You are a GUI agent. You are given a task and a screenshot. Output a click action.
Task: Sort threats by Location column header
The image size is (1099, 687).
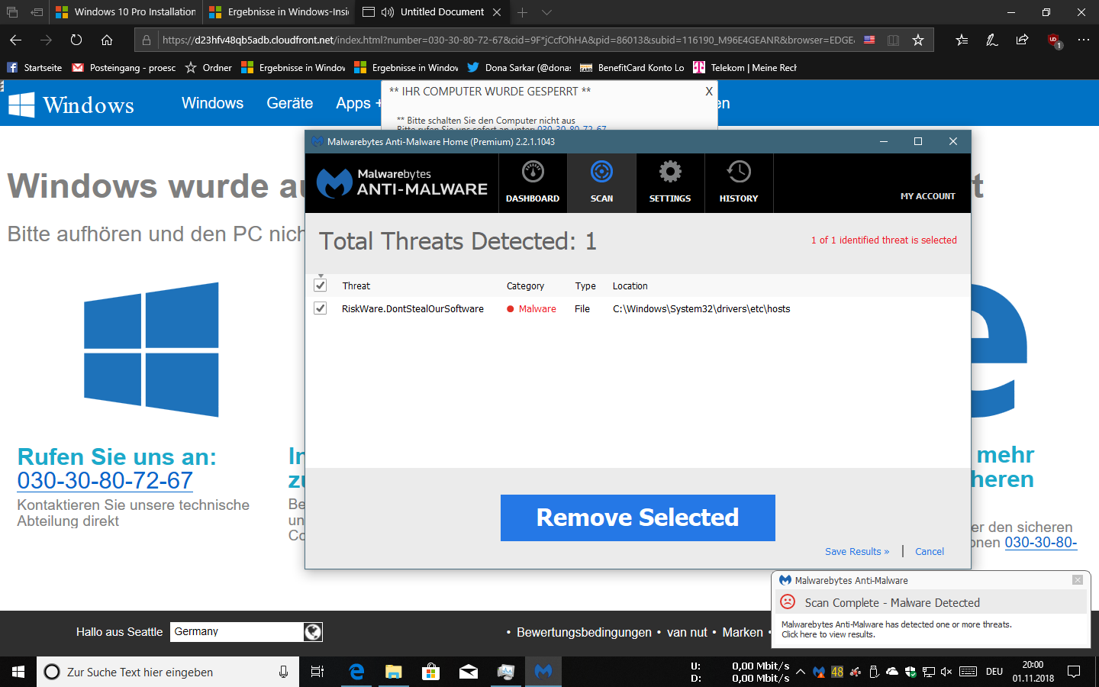tap(630, 285)
